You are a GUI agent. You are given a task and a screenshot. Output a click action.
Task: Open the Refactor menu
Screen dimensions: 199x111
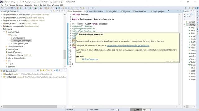pyautogui.click(x=20, y=5)
